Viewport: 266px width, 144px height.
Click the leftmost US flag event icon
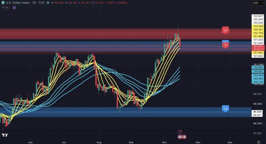pyautogui.click(x=180, y=137)
